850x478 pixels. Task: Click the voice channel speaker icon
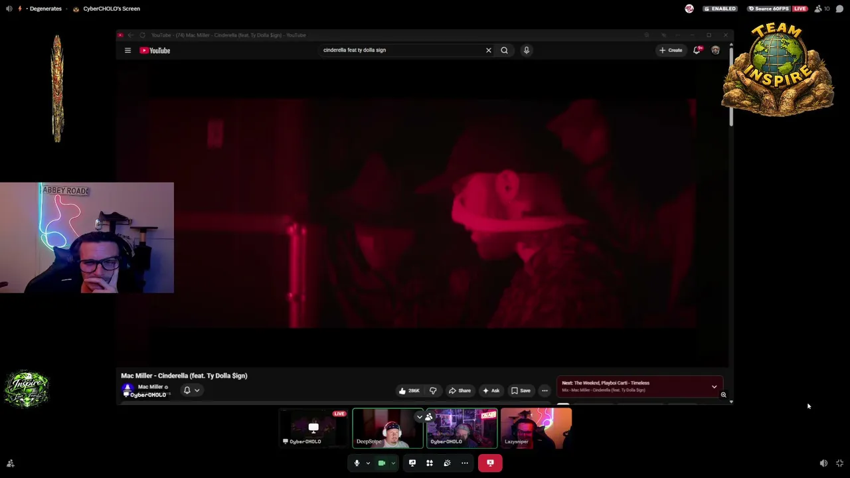[9, 9]
